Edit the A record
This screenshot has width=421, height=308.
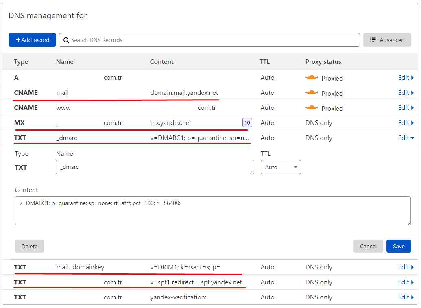pyautogui.click(x=406, y=78)
